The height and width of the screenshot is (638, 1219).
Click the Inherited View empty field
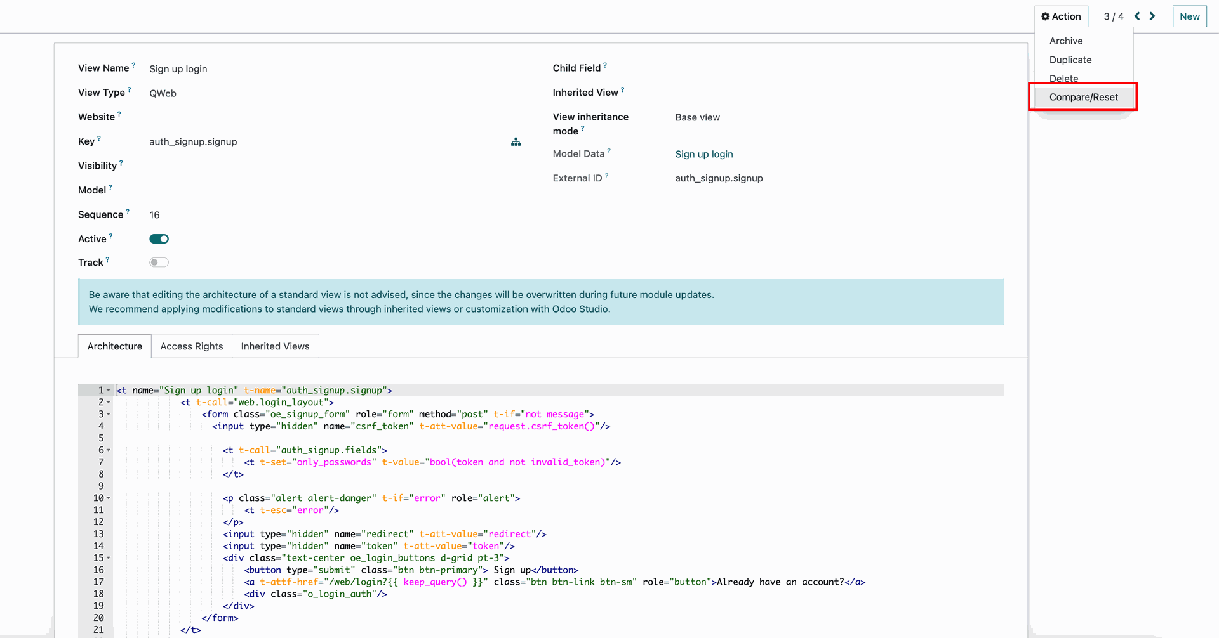(x=839, y=93)
